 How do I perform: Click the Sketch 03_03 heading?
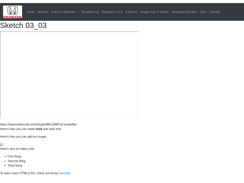tap(23, 25)
